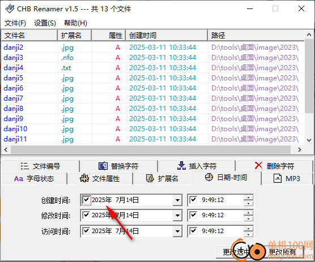Click the file list scroll up arrow

[x=309, y=35]
